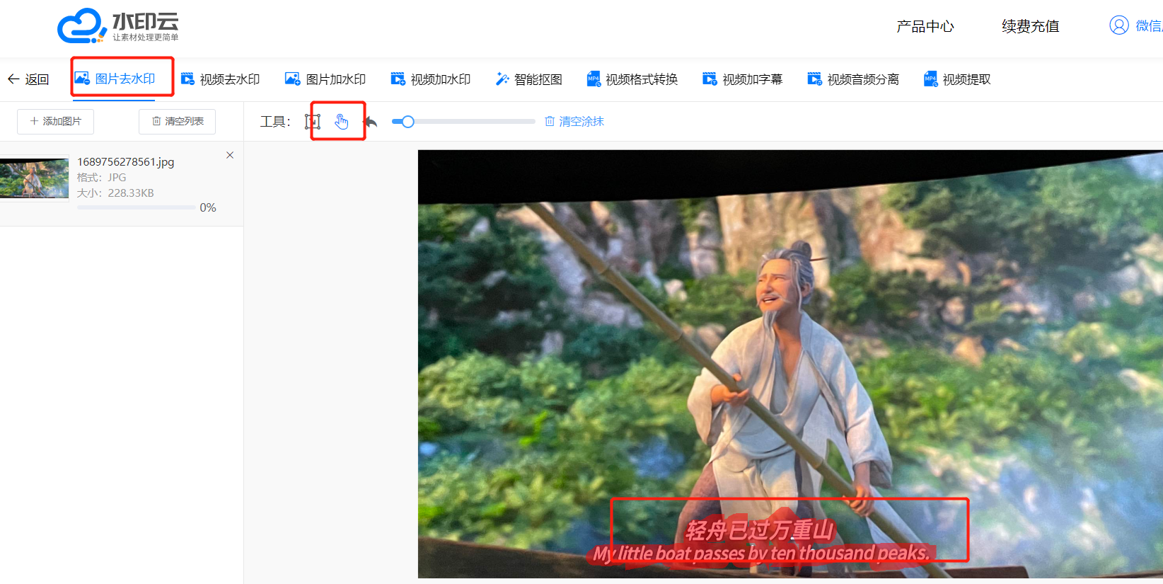Click the 大小: 228.33KB text
1163x584 pixels.
(x=115, y=193)
